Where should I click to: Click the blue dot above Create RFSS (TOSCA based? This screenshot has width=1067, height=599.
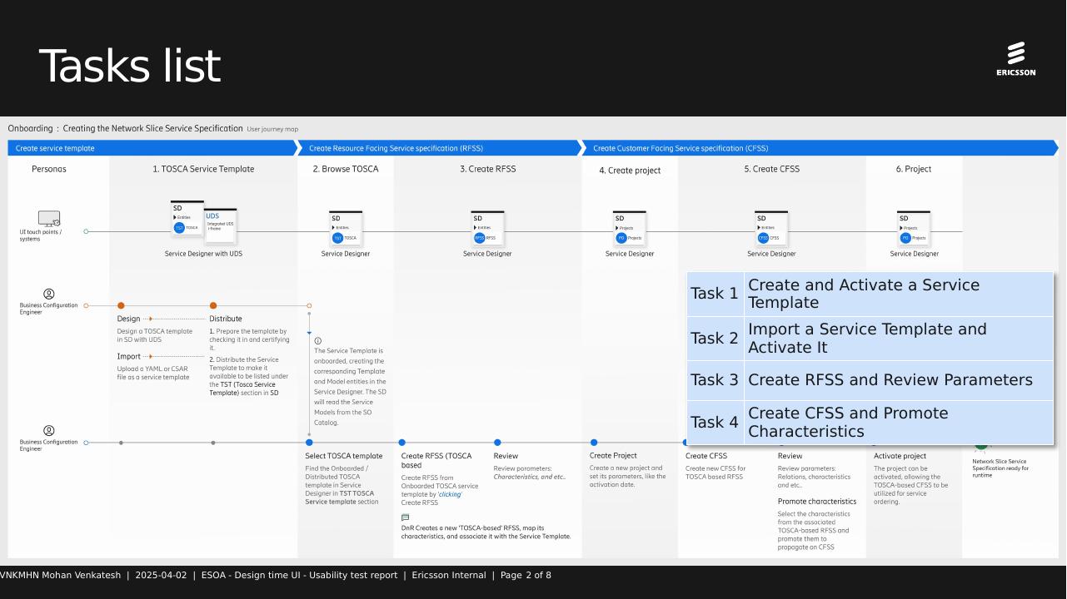tap(401, 443)
